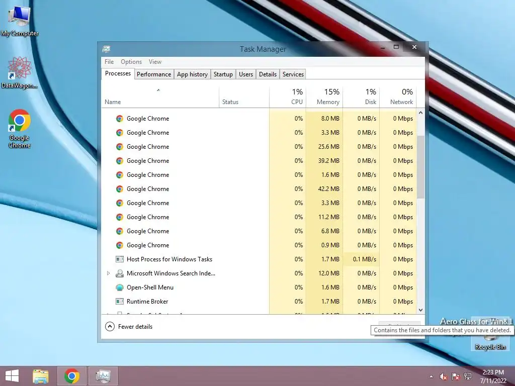
Task: Switch to the Performance tab
Action: click(154, 74)
